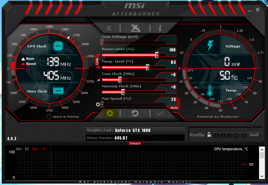The height and width of the screenshot is (185, 268).
Task: Click the Core Voltage slider handle
Action: [102, 43]
